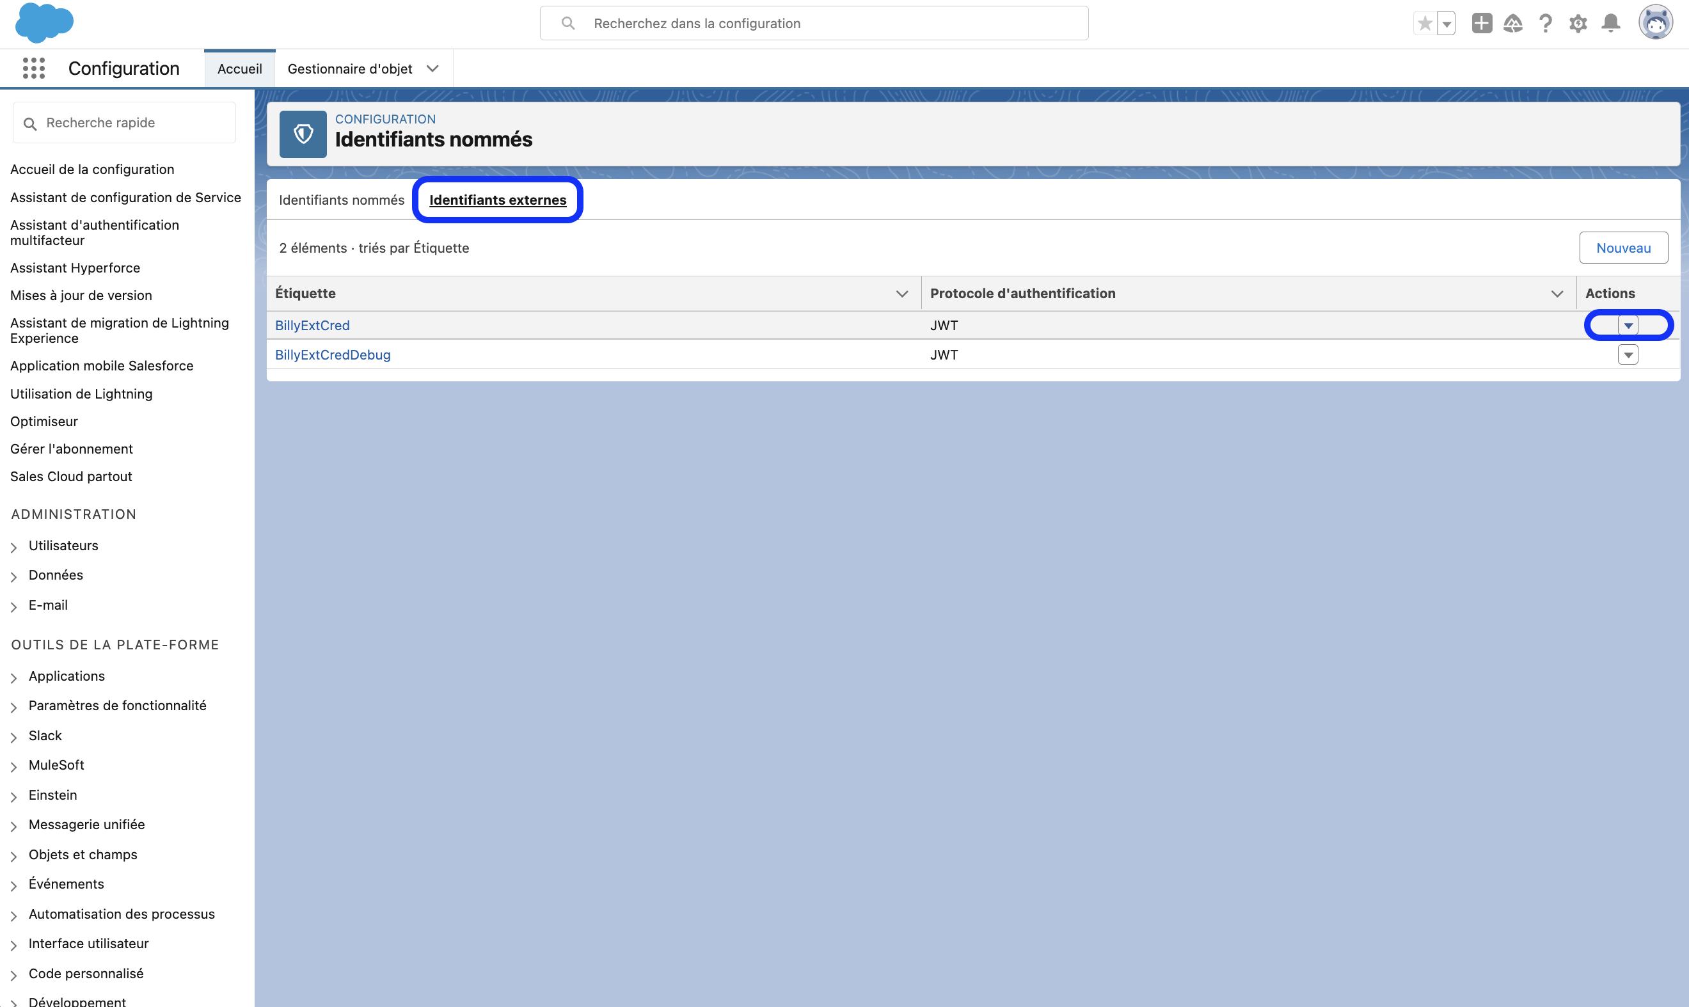Click the Trailhead guidance icon
Viewport: 1689px width, 1007px height.
point(1513,24)
